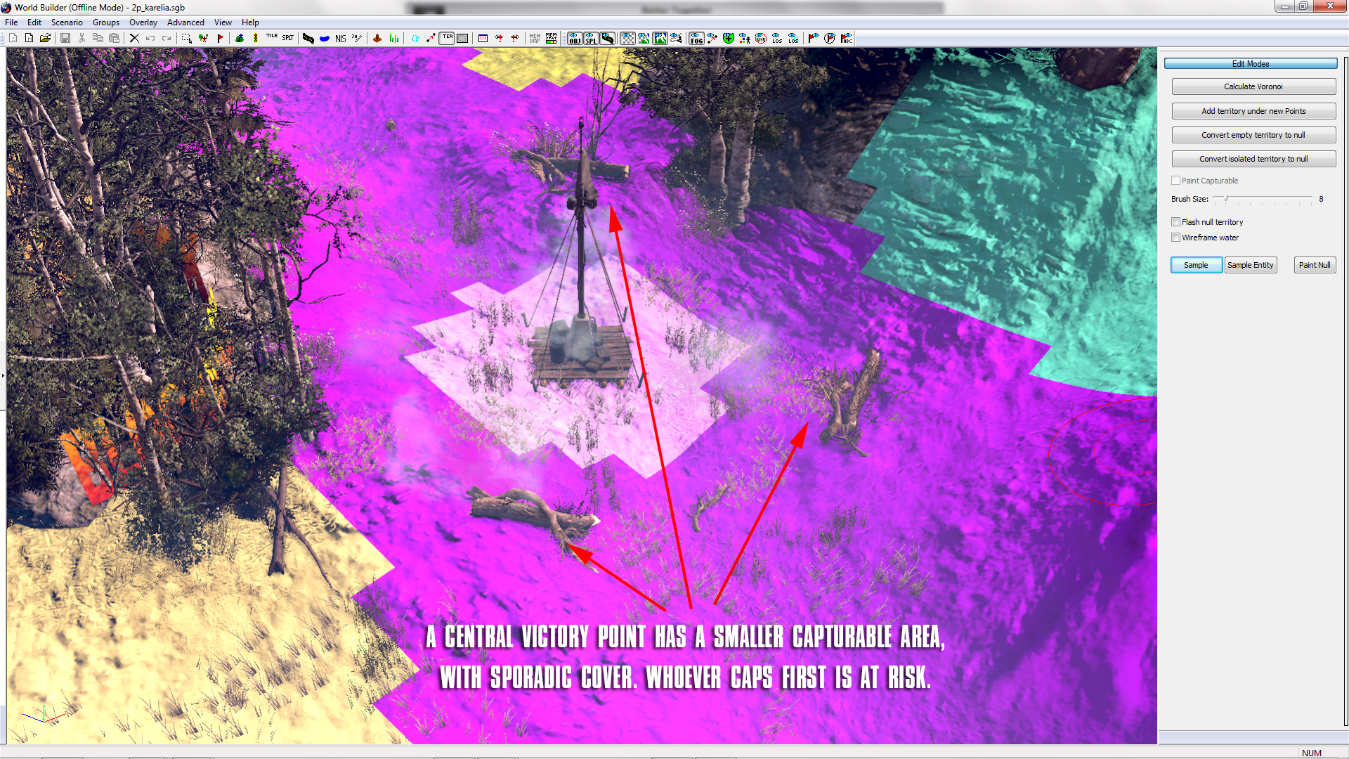Enable Wireframe water checkbox
Image resolution: width=1349 pixels, height=759 pixels.
tap(1175, 238)
